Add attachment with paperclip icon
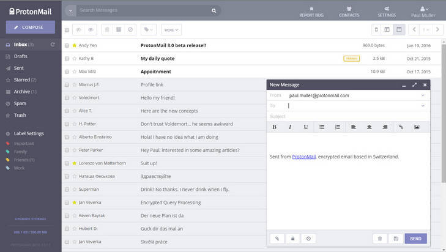The width and height of the screenshot is (446, 252). pyautogui.click(x=277, y=239)
